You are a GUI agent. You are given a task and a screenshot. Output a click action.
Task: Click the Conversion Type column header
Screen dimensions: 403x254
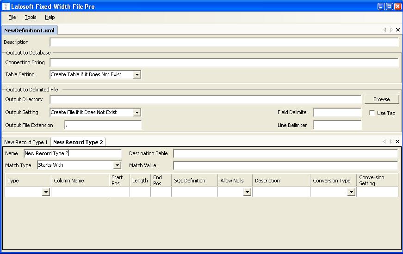333,181
